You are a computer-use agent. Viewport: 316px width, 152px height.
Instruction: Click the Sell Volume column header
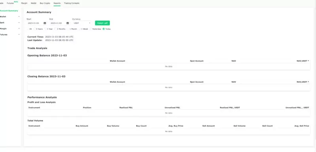[239, 126]
